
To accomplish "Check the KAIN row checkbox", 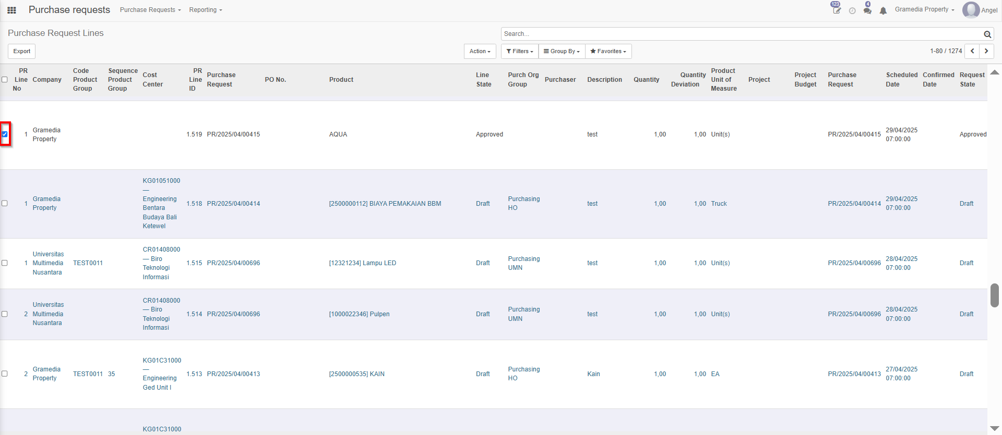I will (5, 374).
